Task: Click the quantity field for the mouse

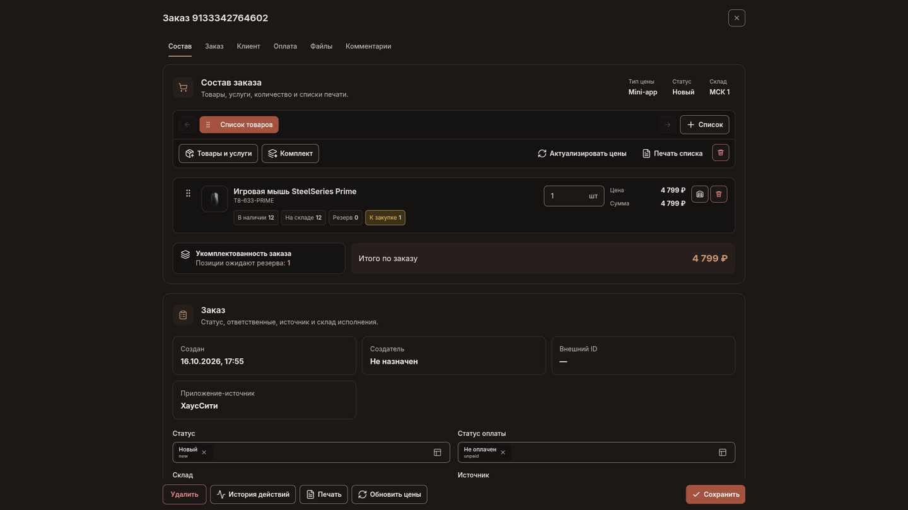Action: tap(574, 196)
